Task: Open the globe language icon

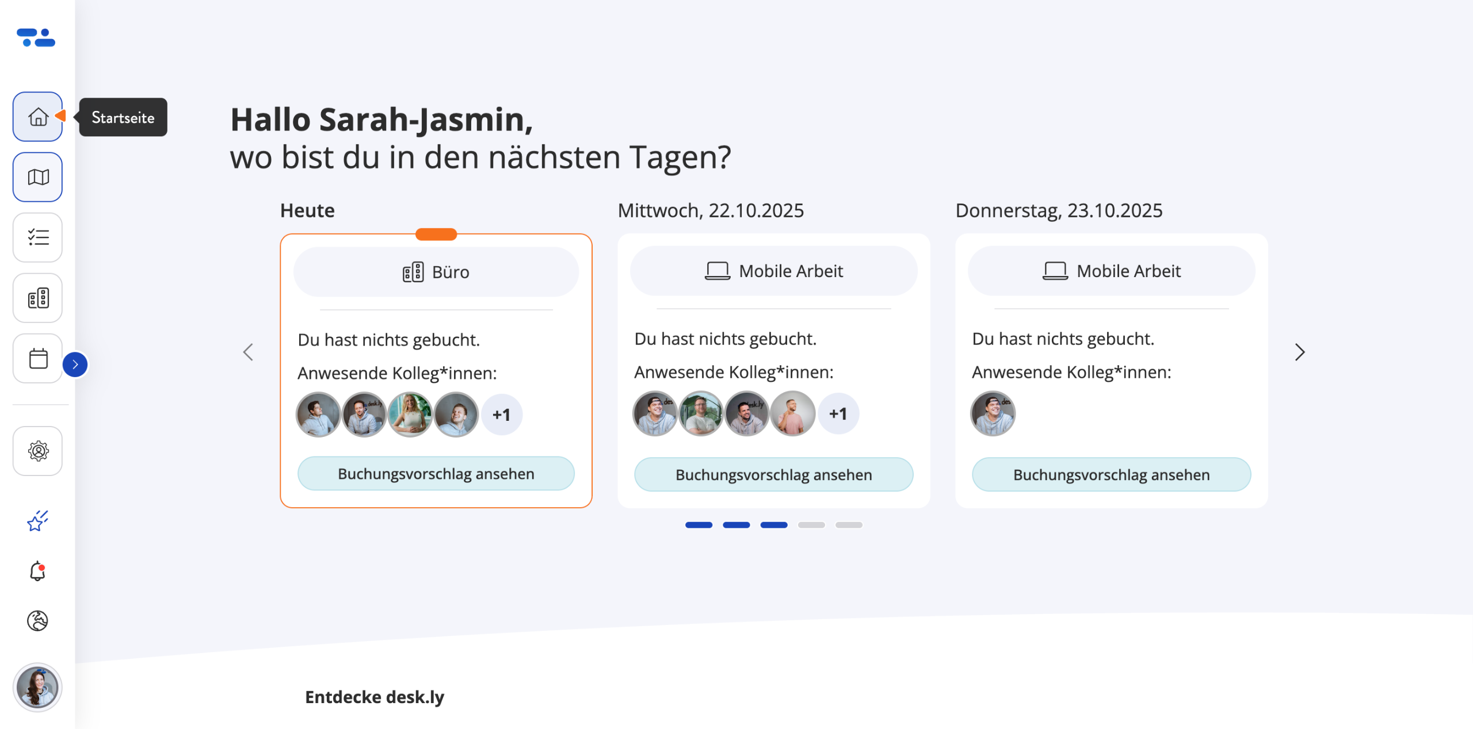Action: pos(38,621)
